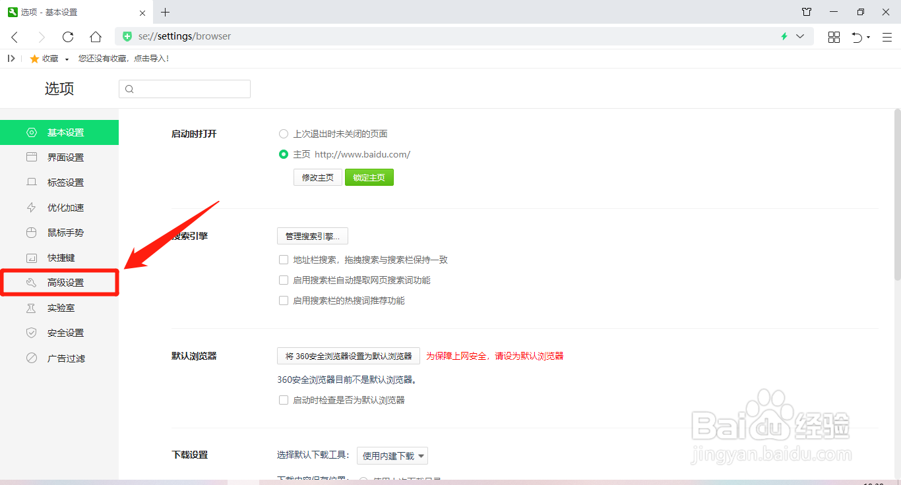Viewport: 901px width, 485px height.
Task: Click the options search field
Action: [x=185, y=89]
